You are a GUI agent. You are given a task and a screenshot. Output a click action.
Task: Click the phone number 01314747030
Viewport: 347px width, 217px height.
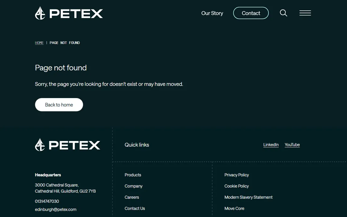[47, 201]
